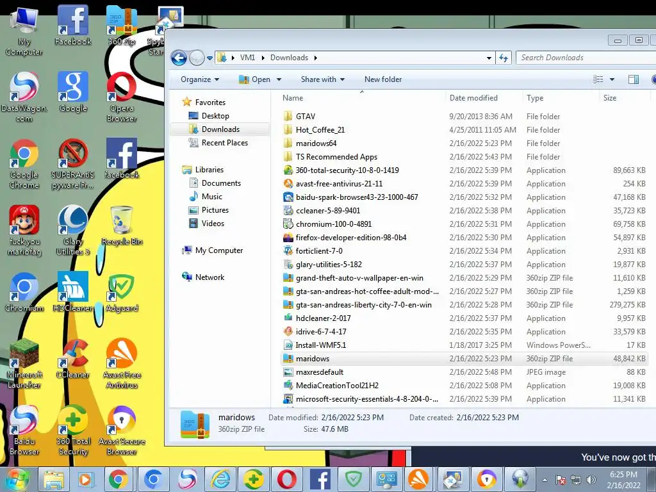This screenshot has width=656, height=492.
Task: Open Internet Explorer from taskbar
Action: (x=220, y=479)
